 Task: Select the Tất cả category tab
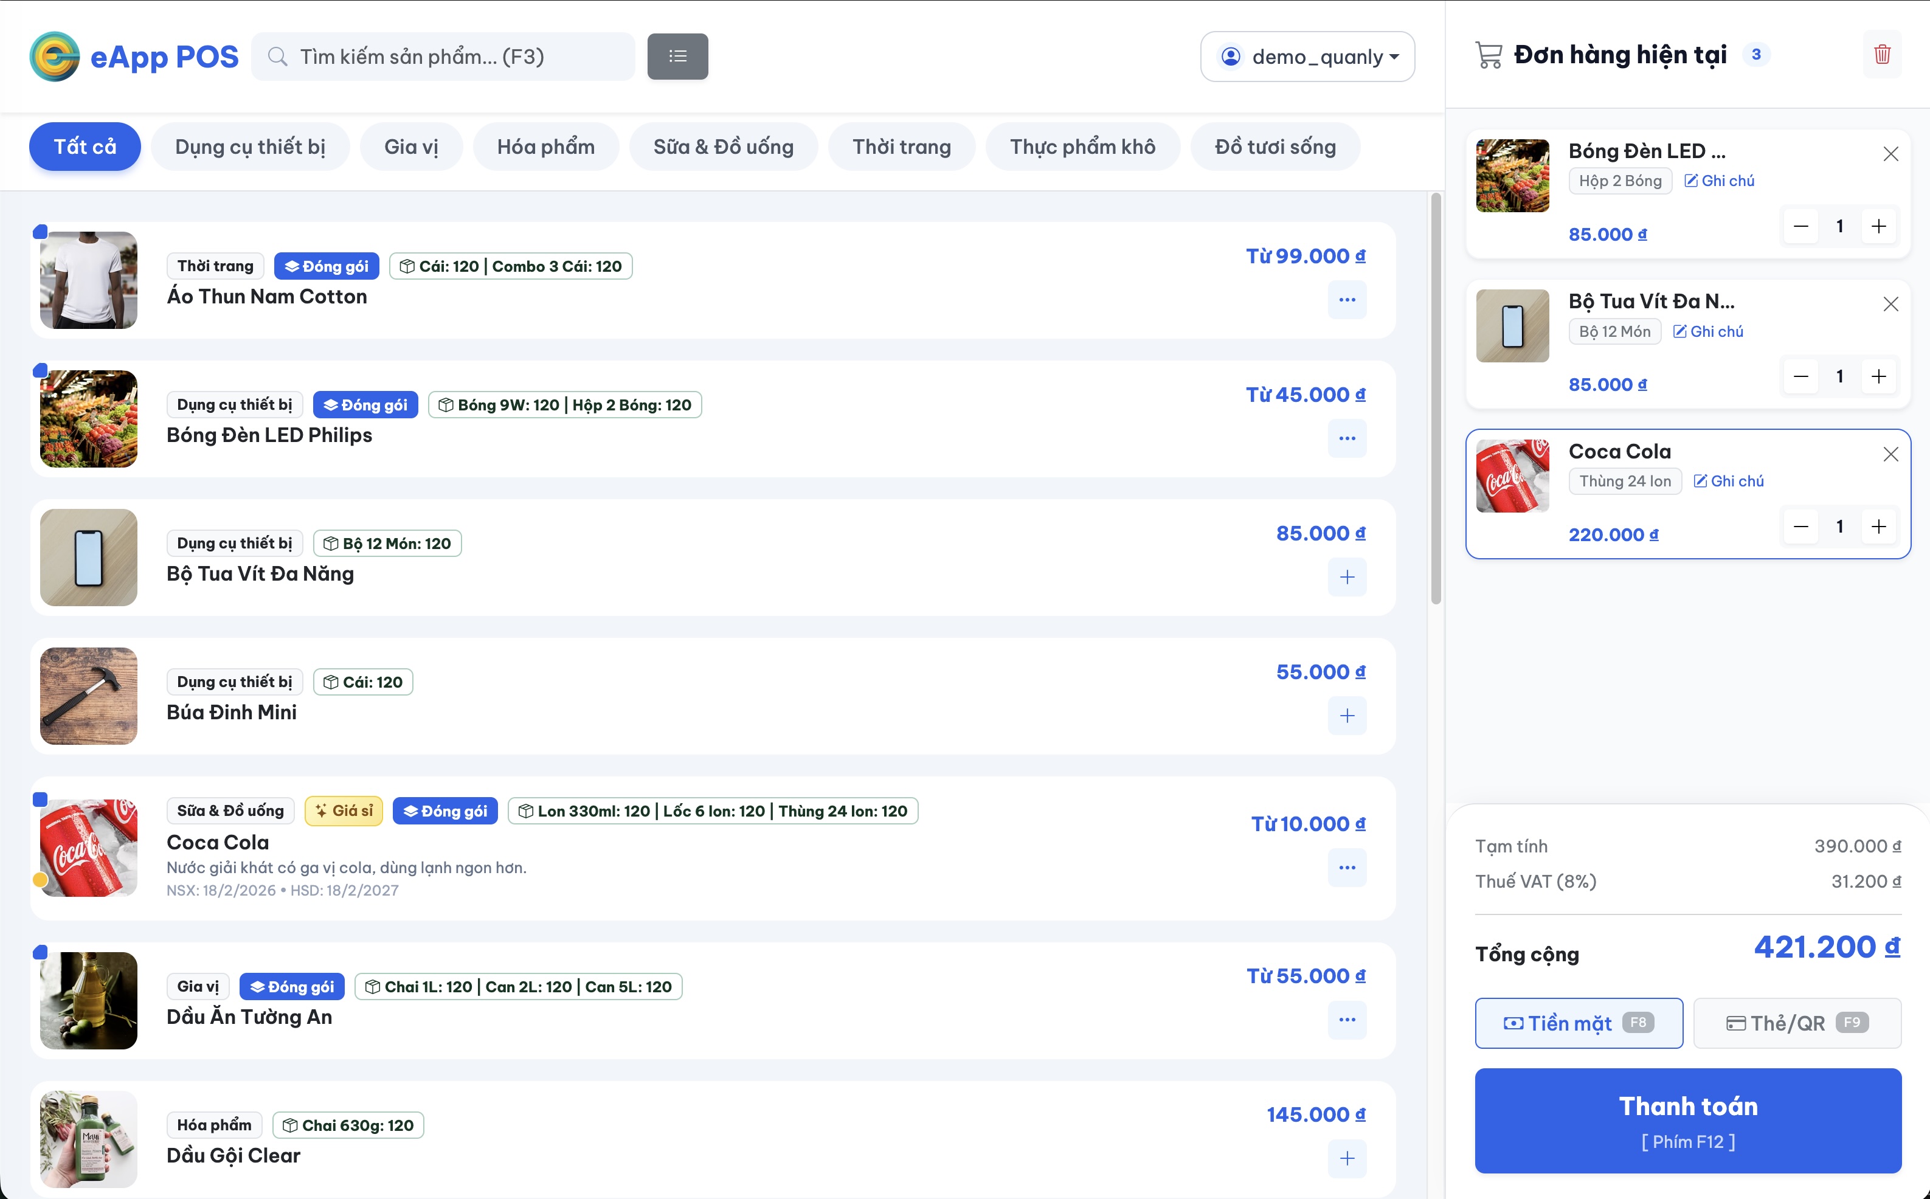[85, 147]
